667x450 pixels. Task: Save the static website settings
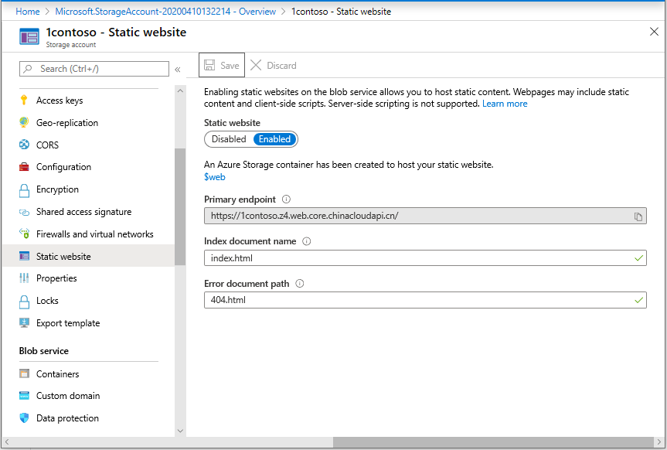(x=221, y=65)
